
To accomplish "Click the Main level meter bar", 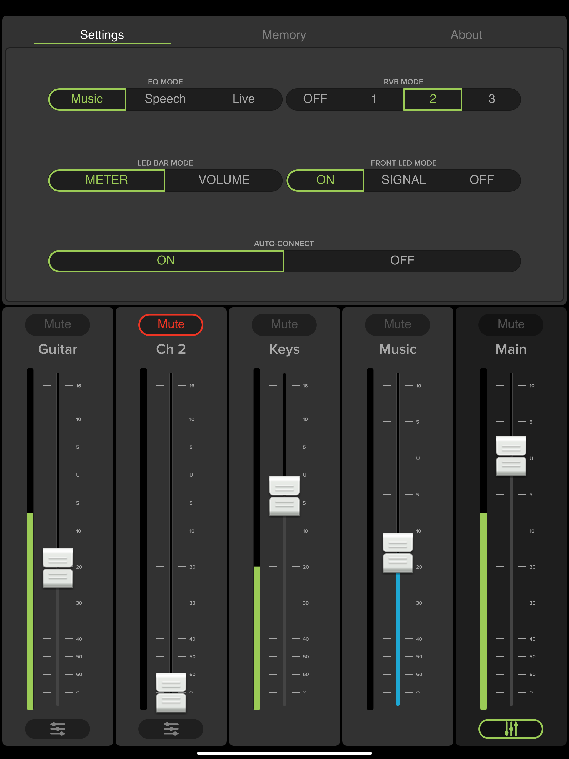I will [483, 539].
